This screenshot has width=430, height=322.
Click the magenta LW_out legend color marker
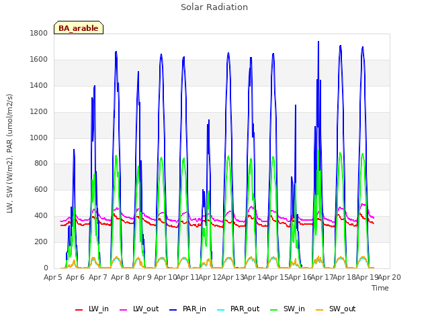click(x=124, y=310)
